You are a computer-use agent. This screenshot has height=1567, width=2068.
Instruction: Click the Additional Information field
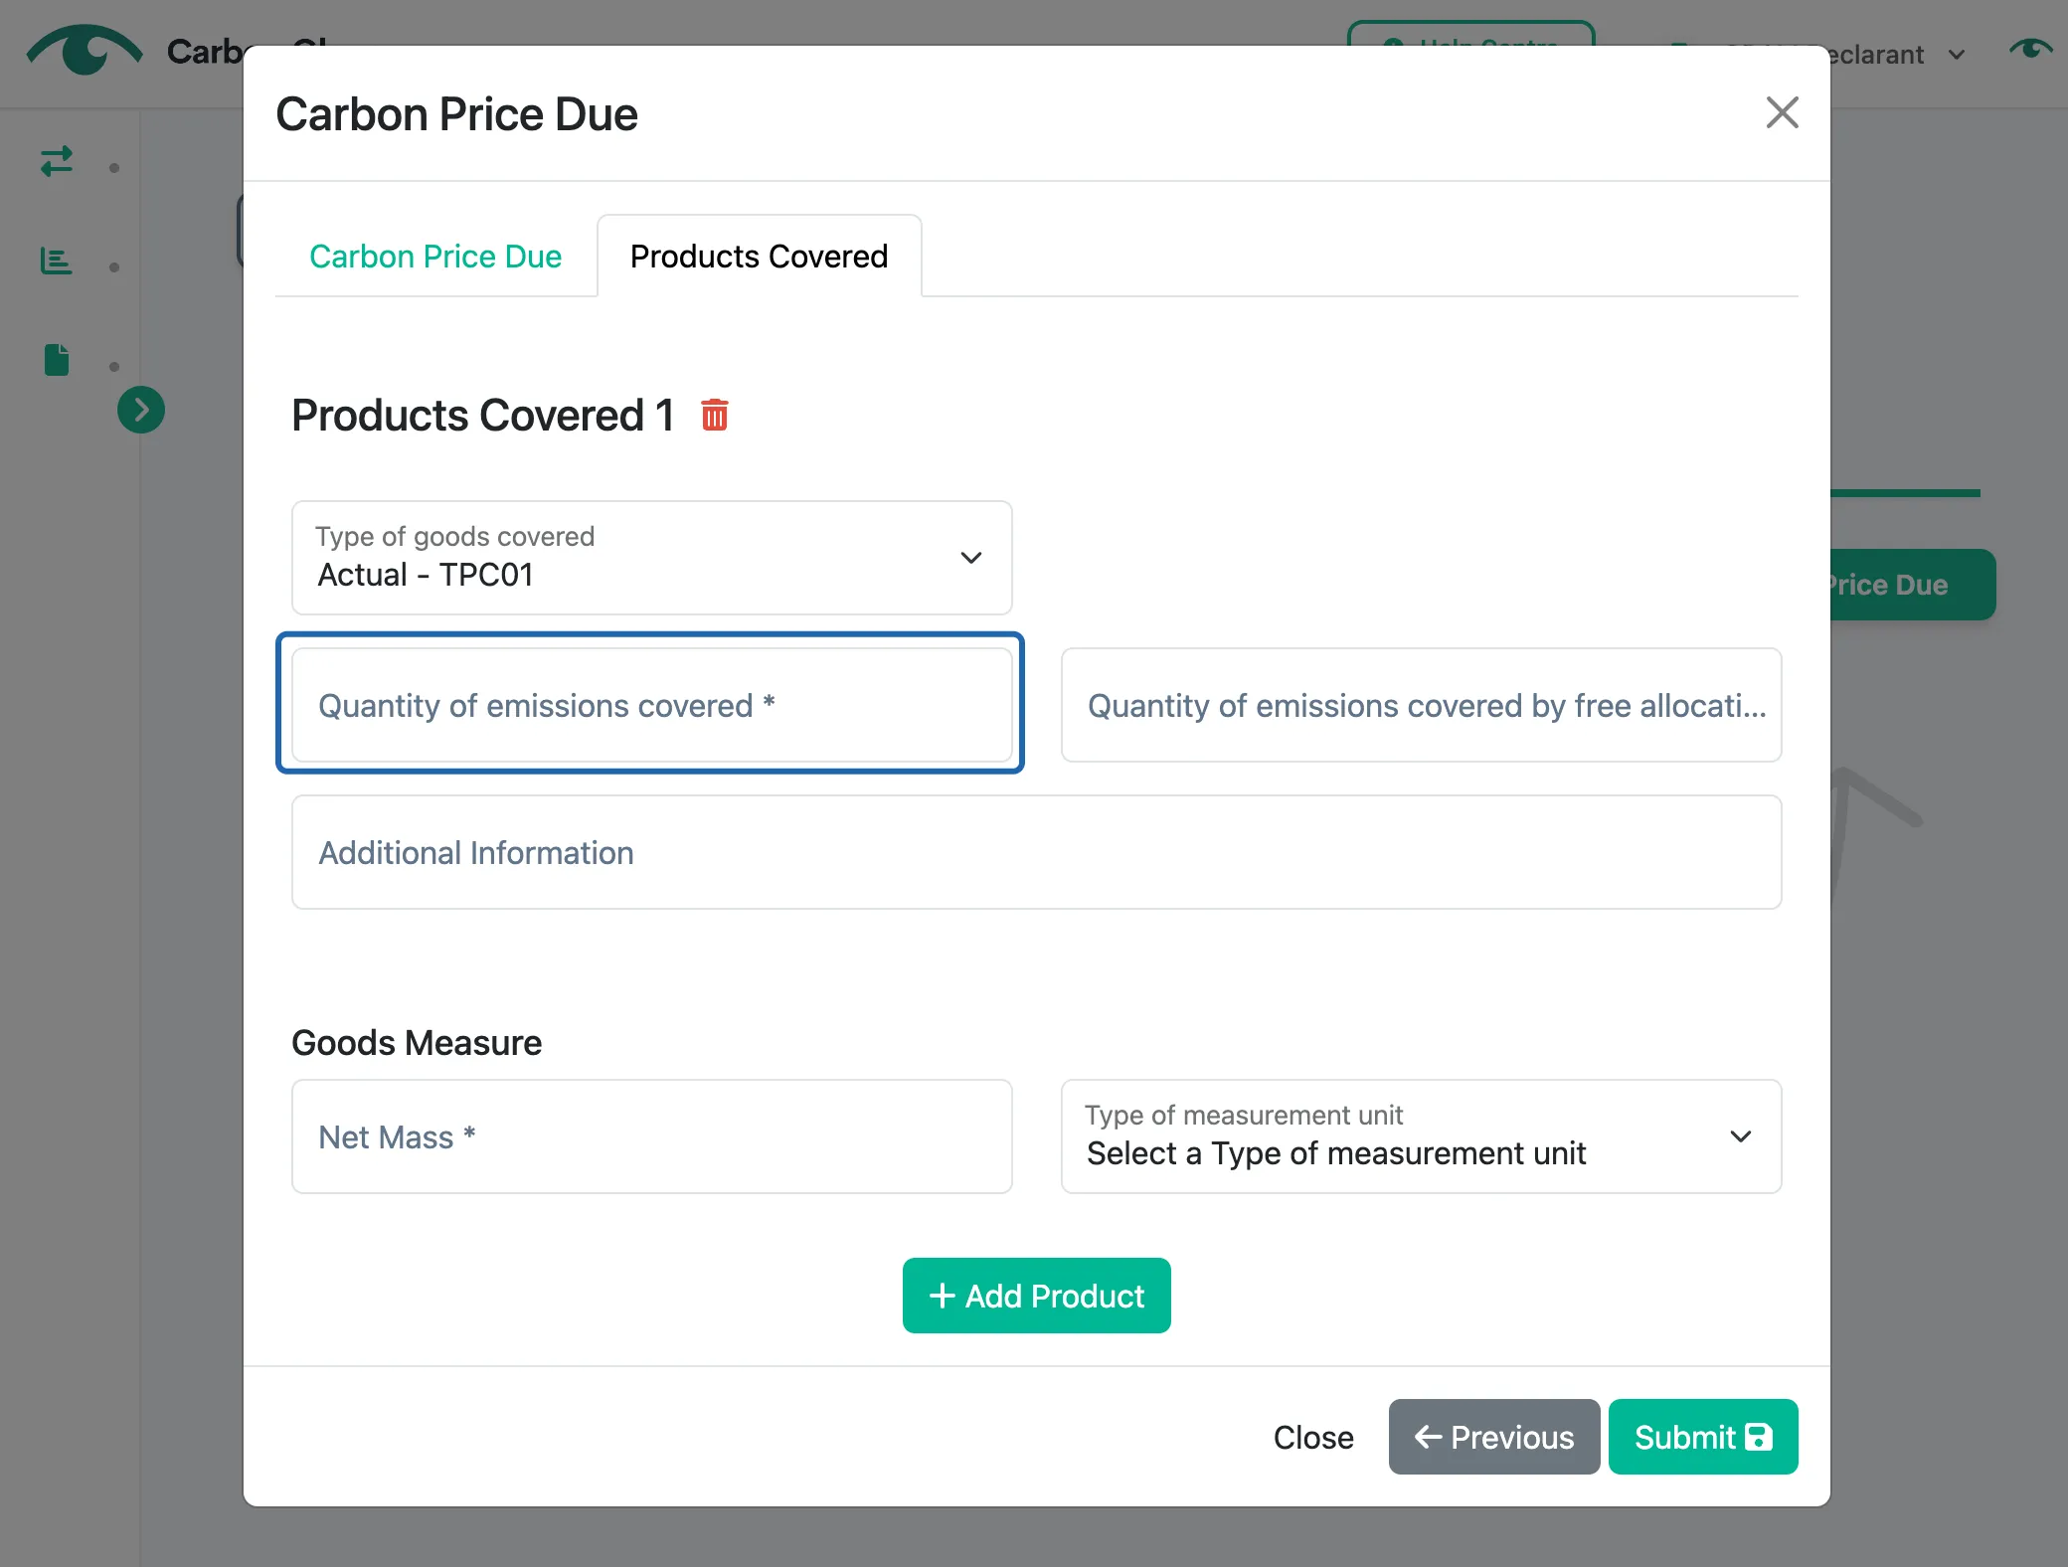[1036, 852]
